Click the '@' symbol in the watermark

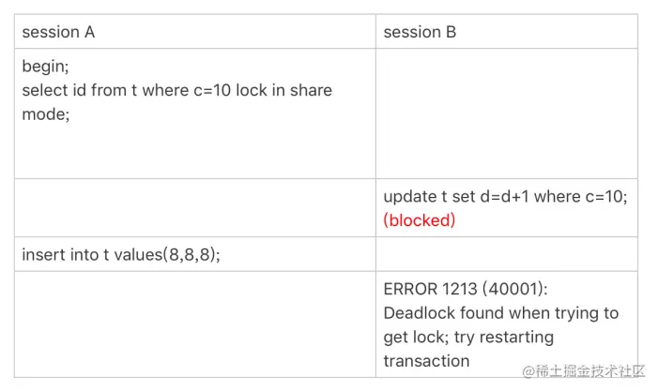coord(528,372)
